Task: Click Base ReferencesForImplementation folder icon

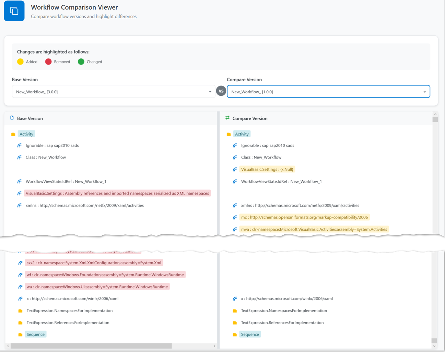Action: [20, 323]
